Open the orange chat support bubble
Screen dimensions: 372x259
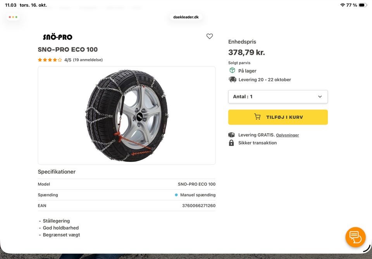pos(355,237)
